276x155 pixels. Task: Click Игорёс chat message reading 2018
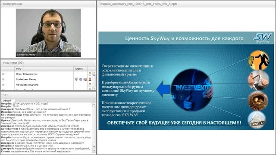[9, 106]
